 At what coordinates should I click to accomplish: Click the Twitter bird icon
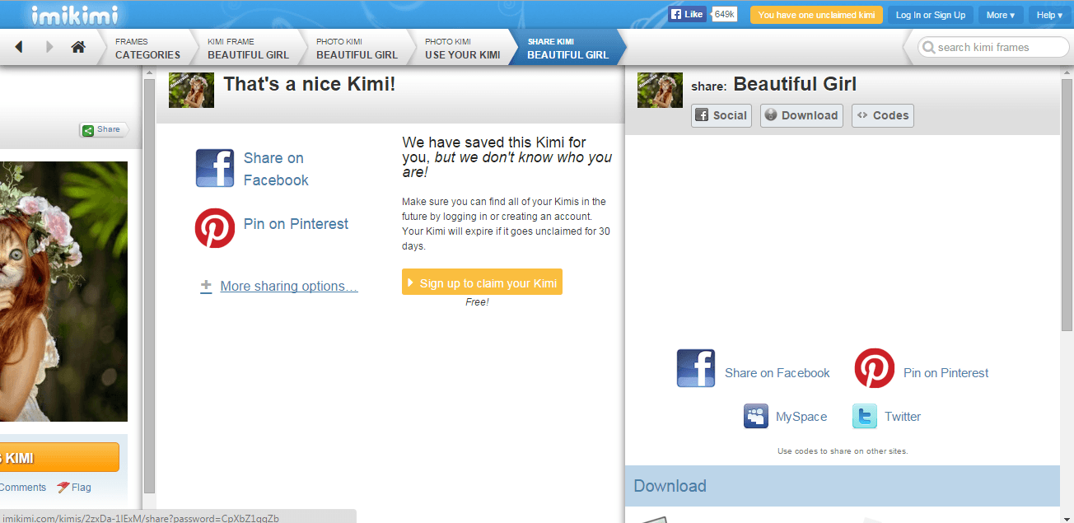(x=865, y=417)
